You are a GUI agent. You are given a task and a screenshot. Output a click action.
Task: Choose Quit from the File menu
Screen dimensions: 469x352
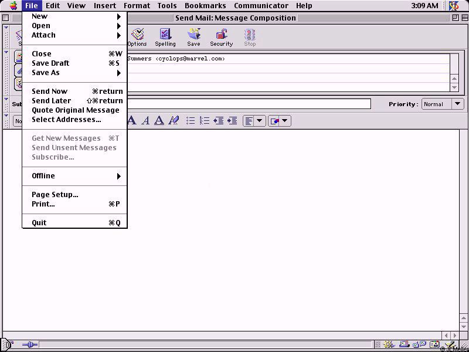[75, 223]
